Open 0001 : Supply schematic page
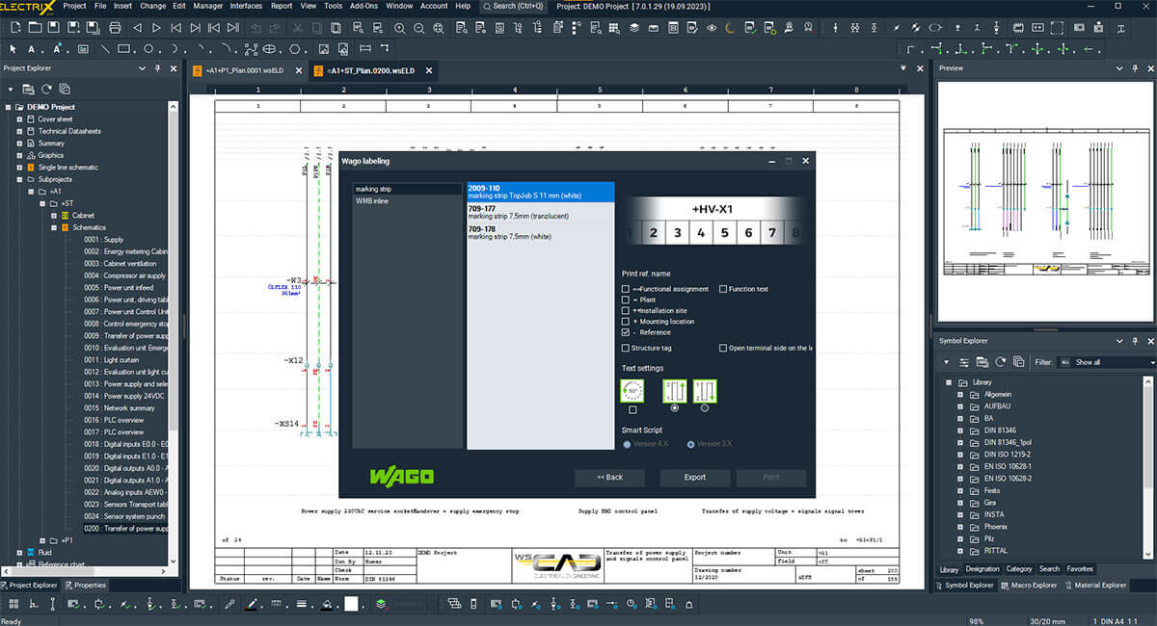Screen dimensions: 1157x626 pos(104,240)
